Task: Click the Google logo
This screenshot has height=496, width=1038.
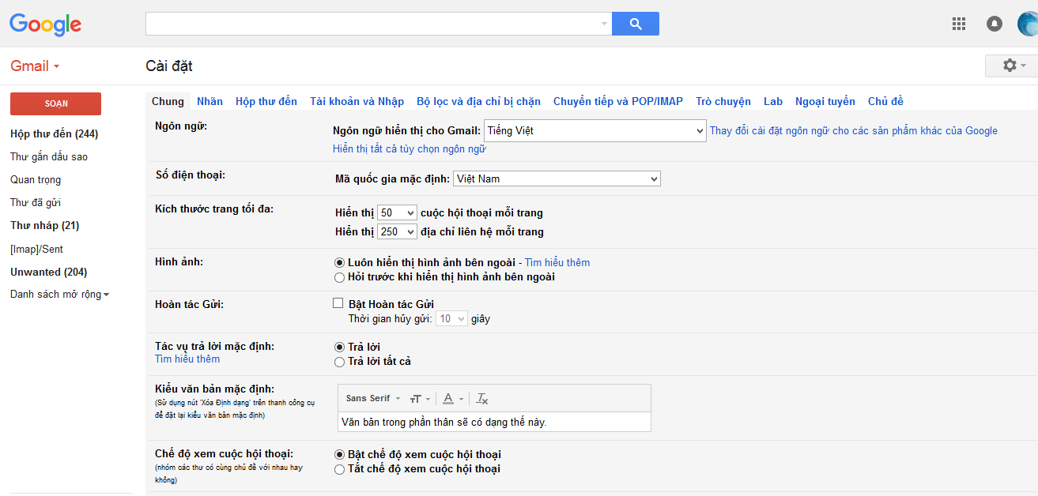Action: point(45,24)
